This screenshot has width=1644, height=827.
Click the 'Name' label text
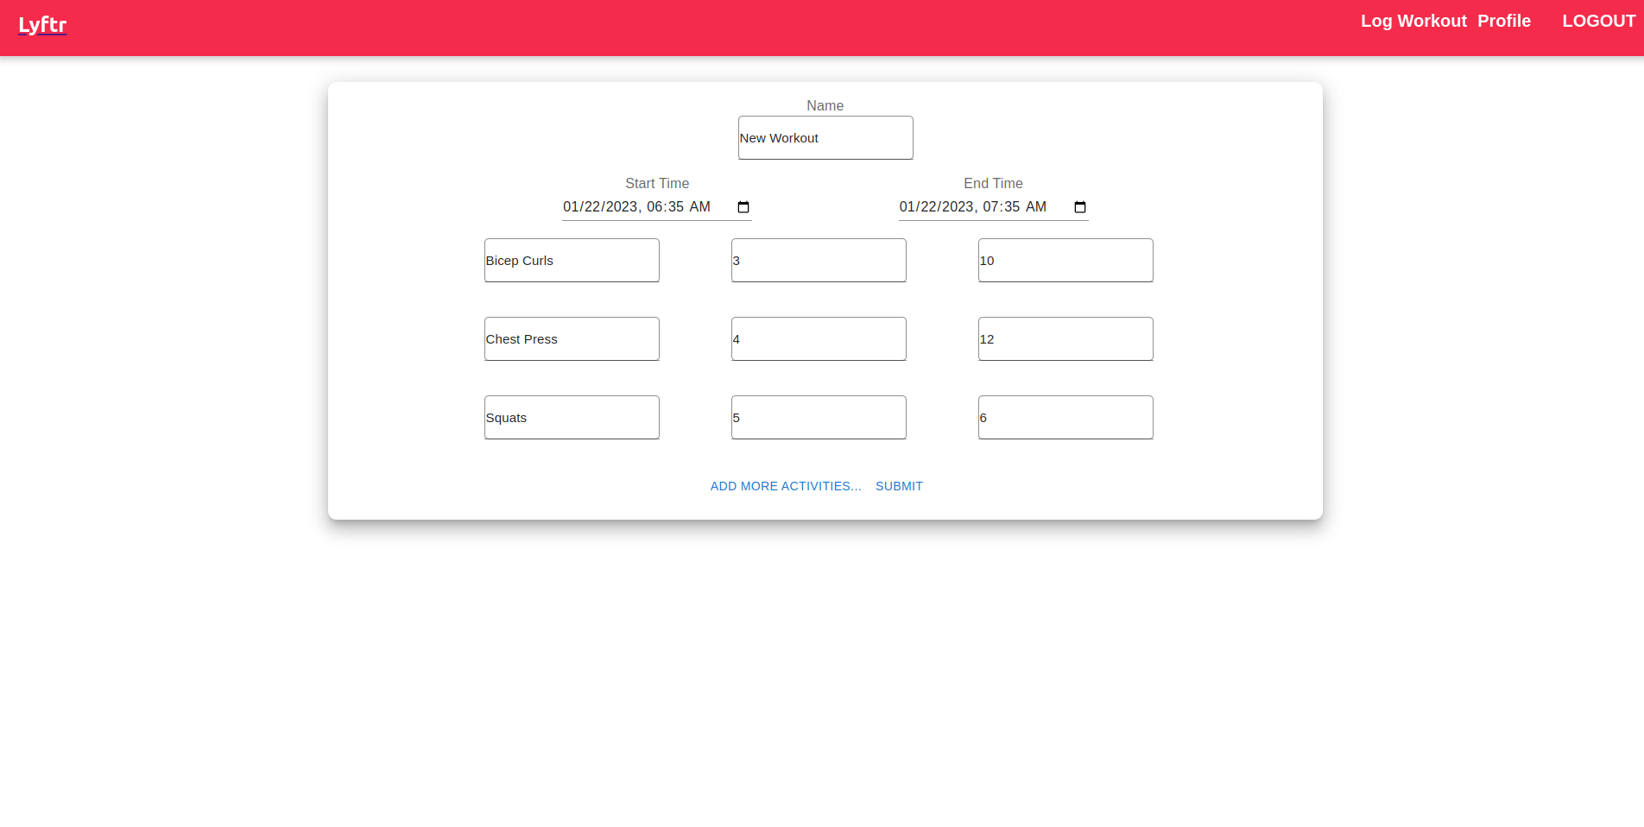[x=825, y=106]
